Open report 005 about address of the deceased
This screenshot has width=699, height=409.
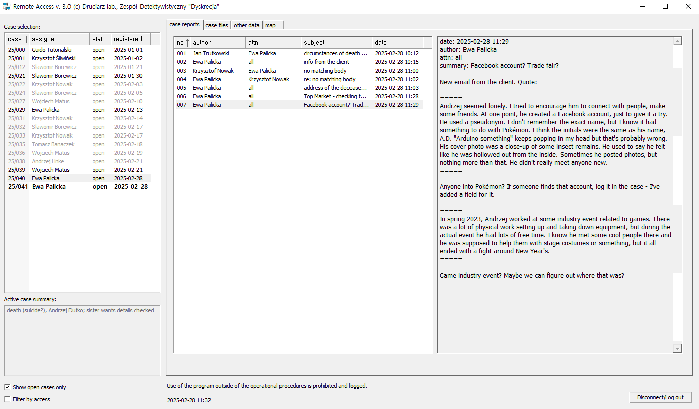pyautogui.click(x=299, y=88)
